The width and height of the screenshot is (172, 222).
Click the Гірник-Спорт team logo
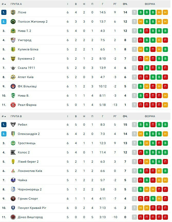pos(13,199)
